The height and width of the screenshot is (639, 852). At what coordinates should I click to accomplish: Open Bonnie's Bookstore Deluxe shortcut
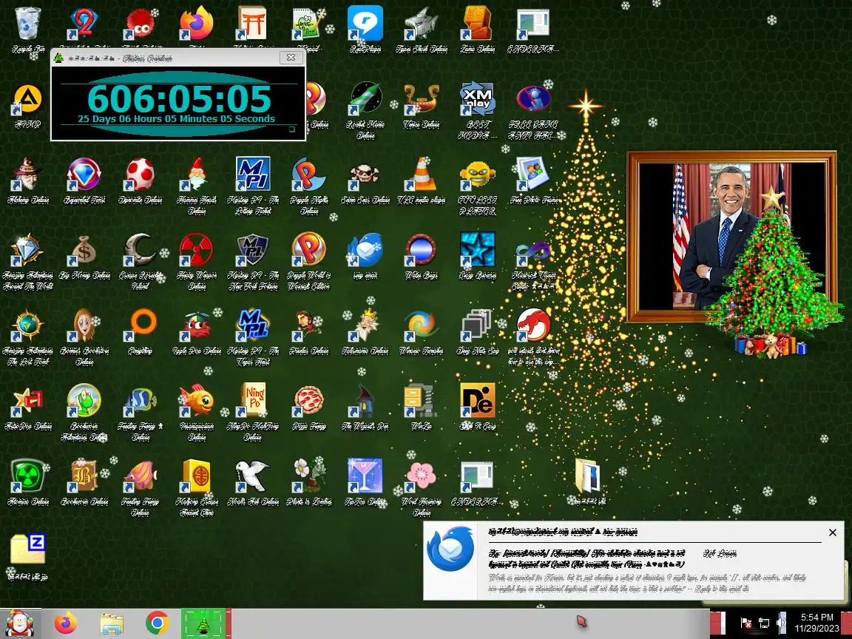(84, 326)
